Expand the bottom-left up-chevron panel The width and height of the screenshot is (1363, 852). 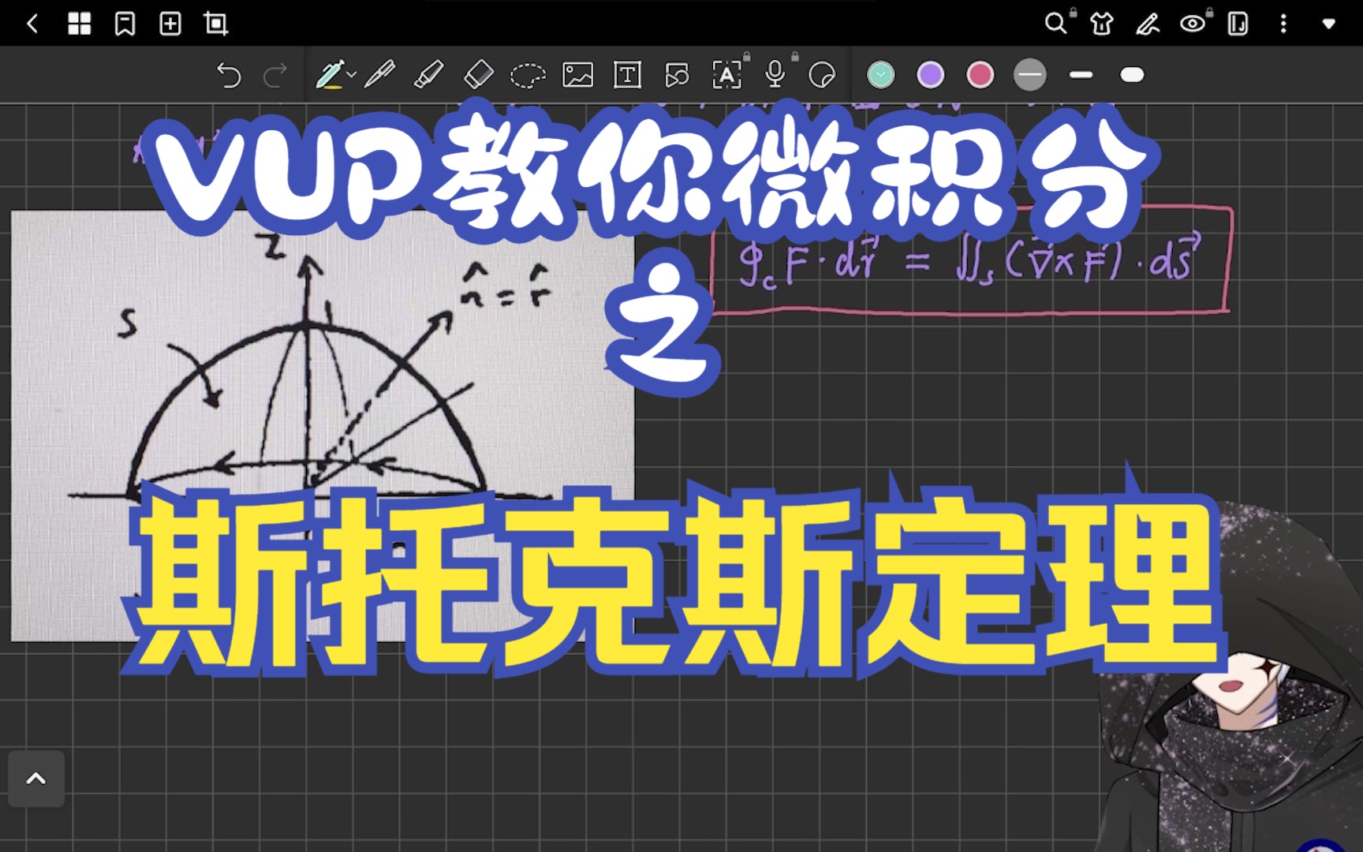point(36,779)
